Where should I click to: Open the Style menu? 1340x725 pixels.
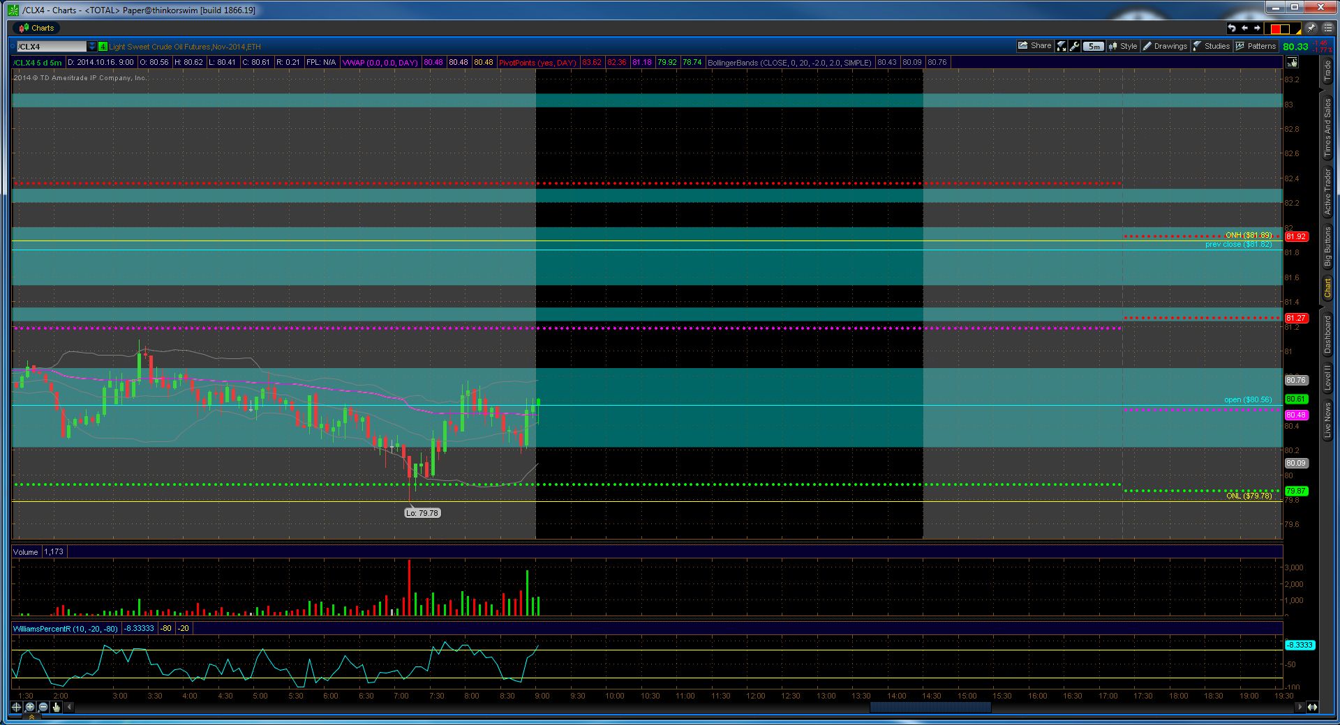pos(1122,46)
